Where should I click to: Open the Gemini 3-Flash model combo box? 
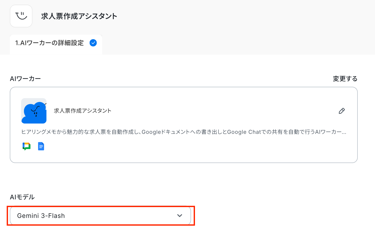point(100,216)
